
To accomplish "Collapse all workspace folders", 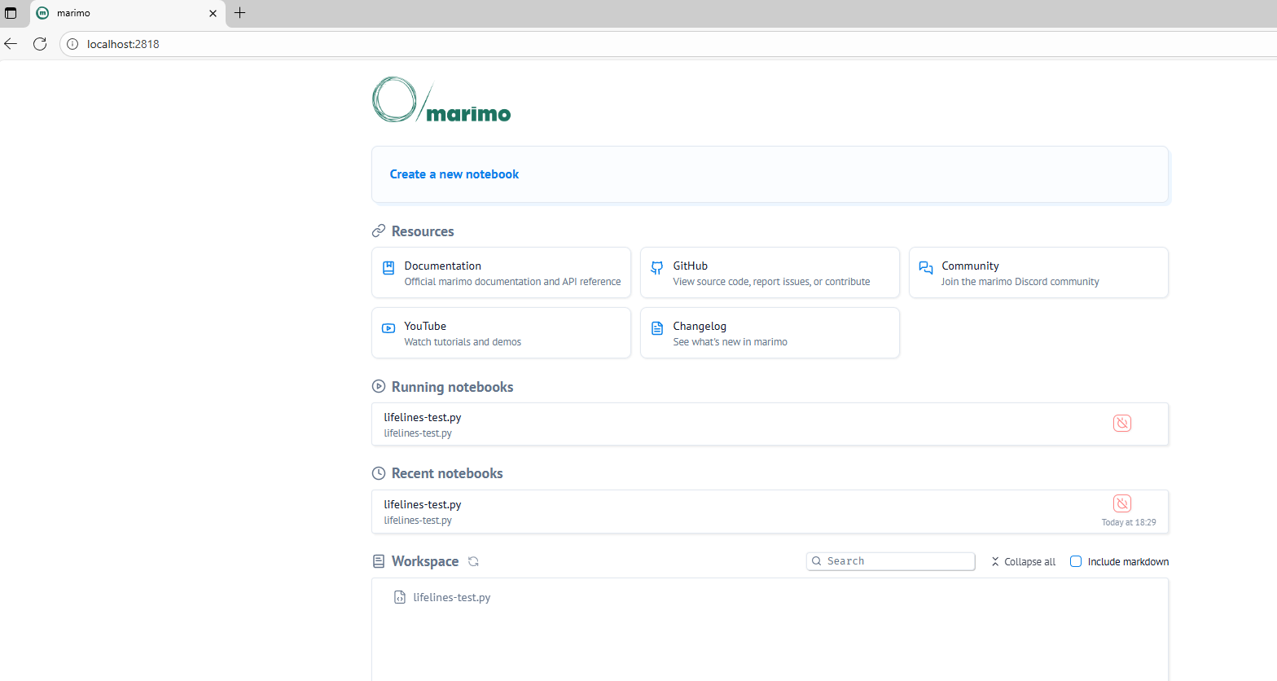I will pos(1023,561).
